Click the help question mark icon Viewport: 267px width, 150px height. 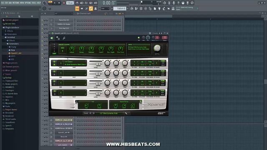tap(178, 3)
